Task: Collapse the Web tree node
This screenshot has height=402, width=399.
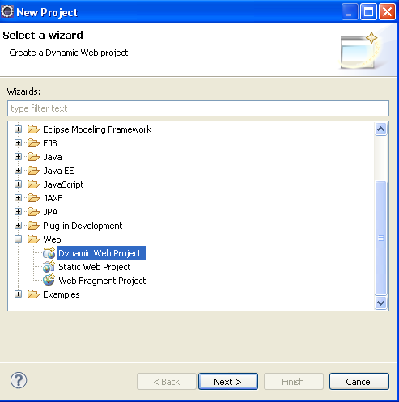Action: (x=18, y=239)
